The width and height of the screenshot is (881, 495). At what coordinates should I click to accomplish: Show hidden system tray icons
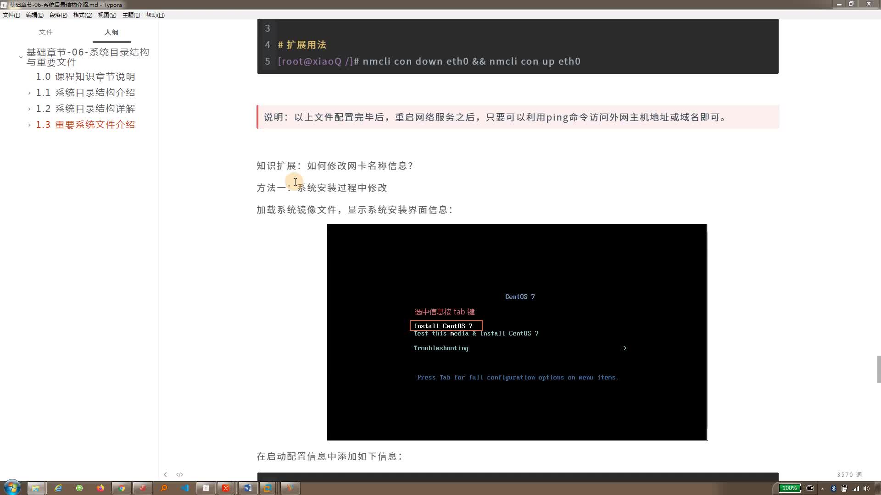(x=822, y=489)
